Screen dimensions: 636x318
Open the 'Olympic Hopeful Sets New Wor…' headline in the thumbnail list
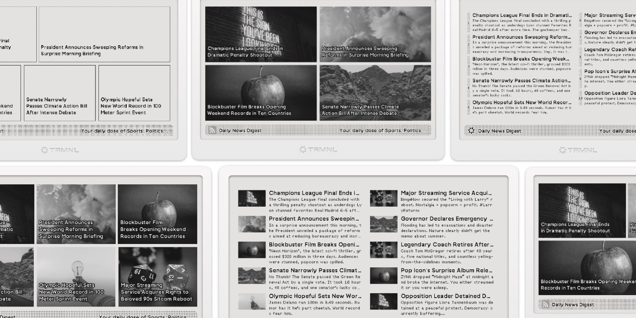coord(315,296)
